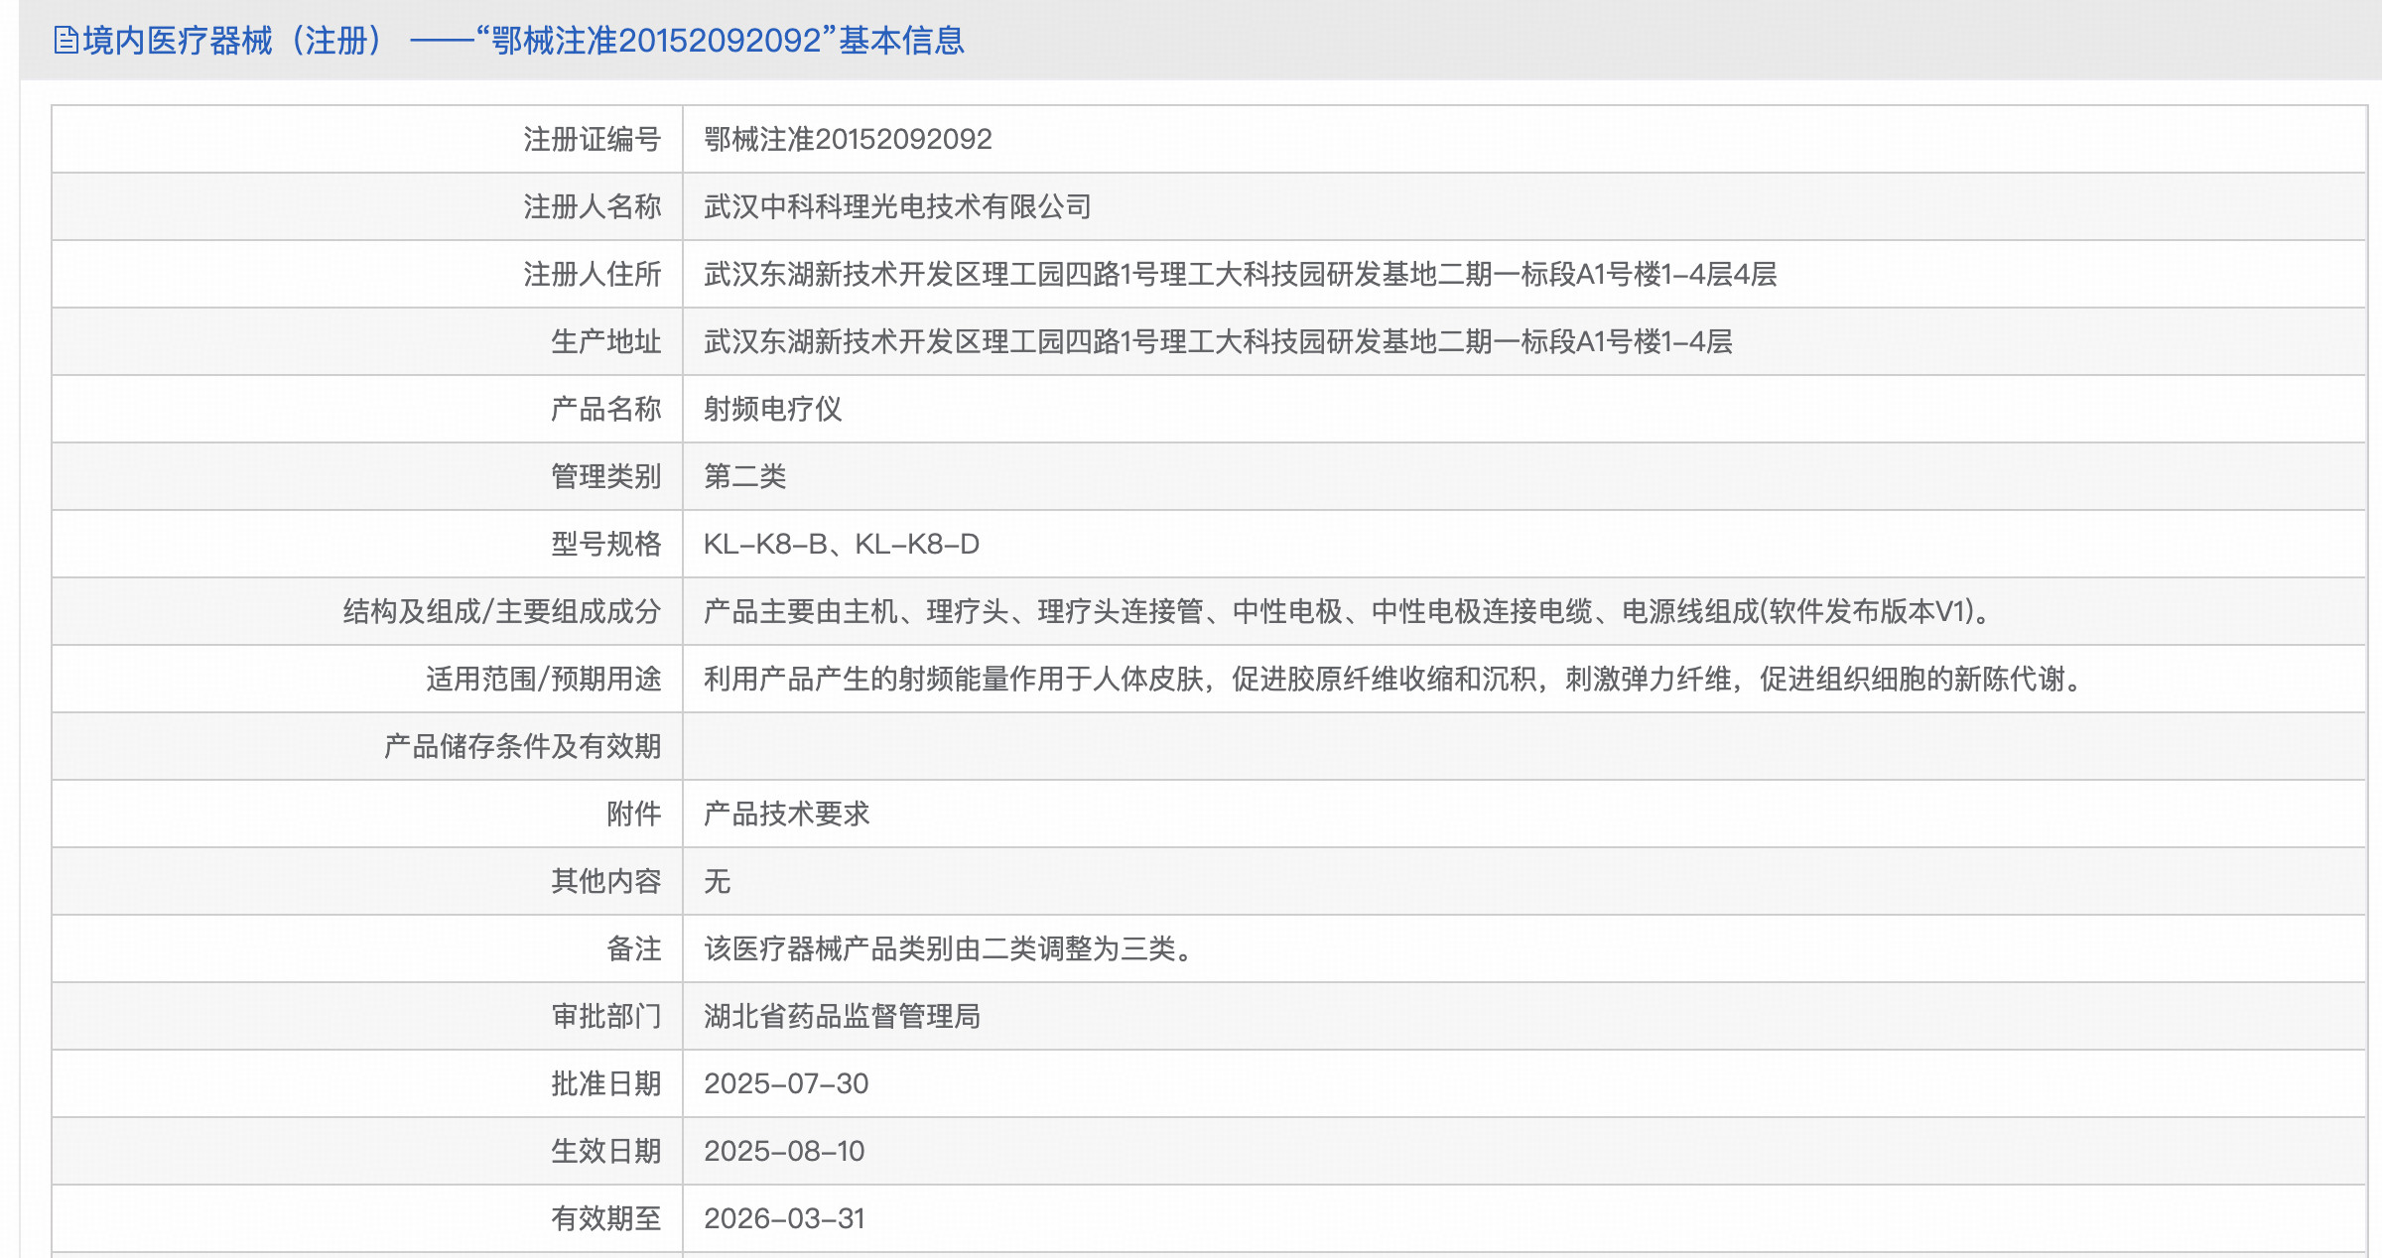Screen dimensions: 2382x1258
Task: Click the 注册人住所 address value
Action: (x=1240, y=274)
